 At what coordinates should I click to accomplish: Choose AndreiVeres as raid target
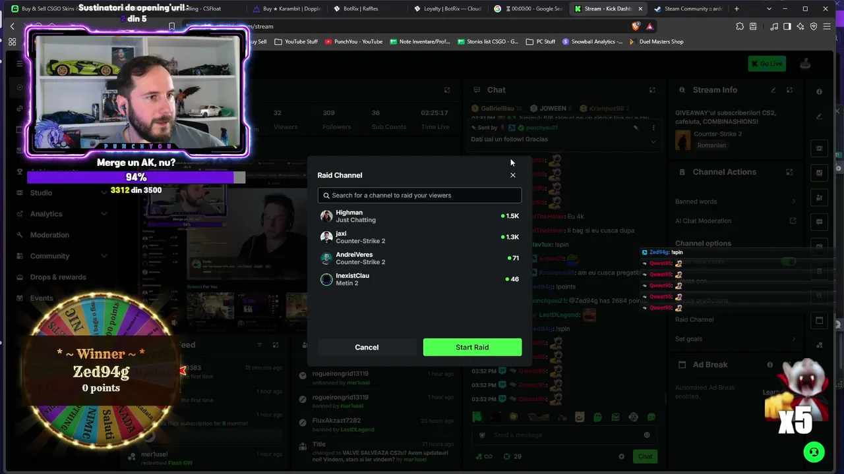coord(419,258)
